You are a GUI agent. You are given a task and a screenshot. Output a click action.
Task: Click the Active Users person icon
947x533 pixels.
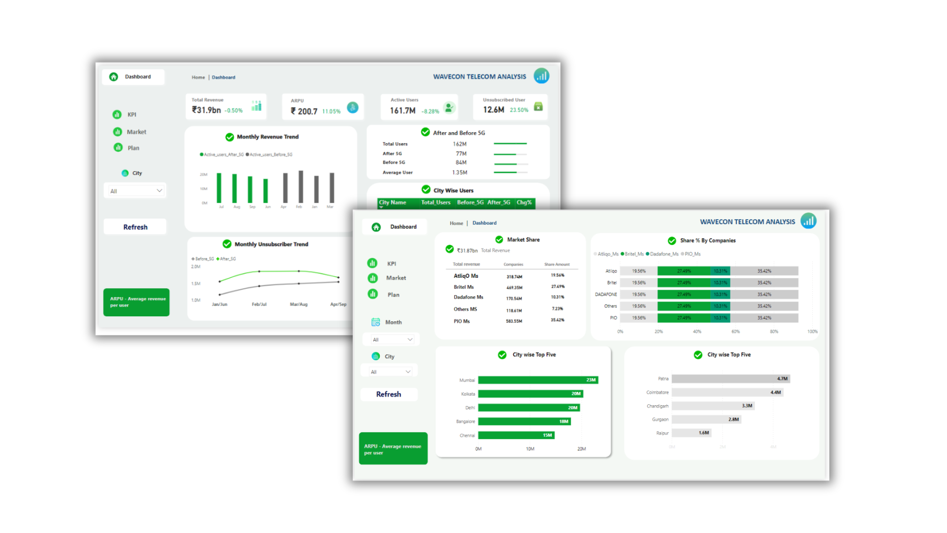pyautogui.click(x=449, y=108)
